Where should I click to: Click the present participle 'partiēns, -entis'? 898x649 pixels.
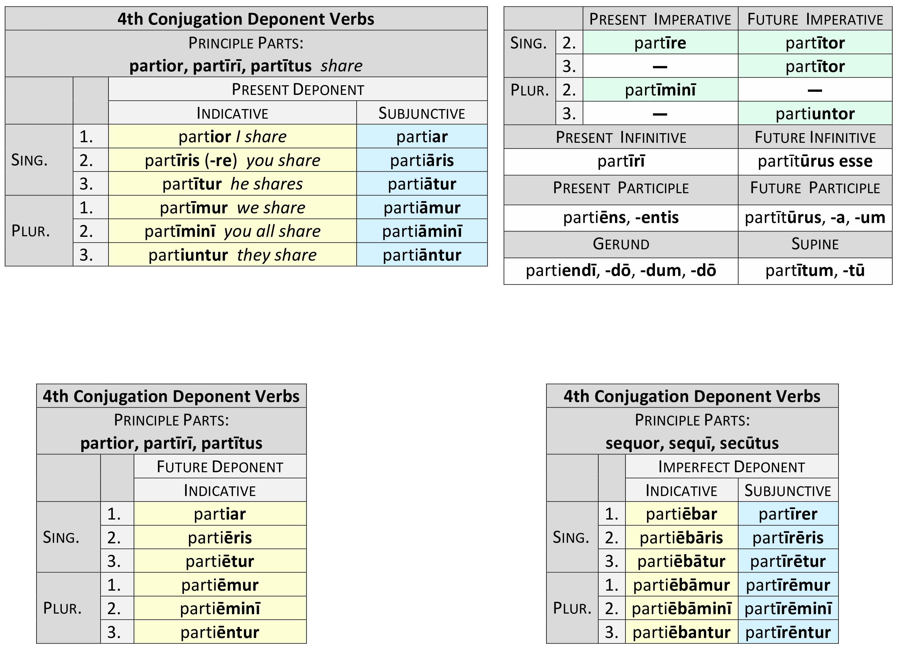click(x=621, y=218)
